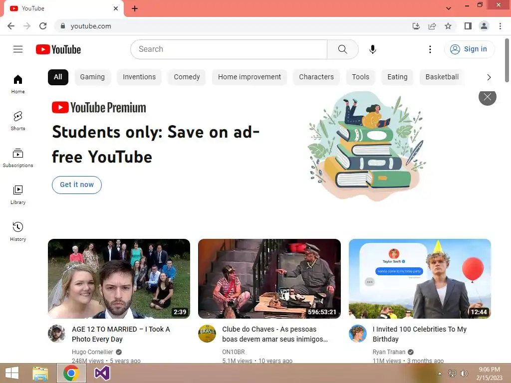
Task: Click browser forward arrow
Action: point(27,26)
